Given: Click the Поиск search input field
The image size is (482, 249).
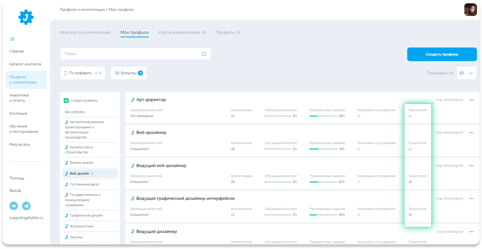Looking at the screenshot, I should (x=130, y=54).
